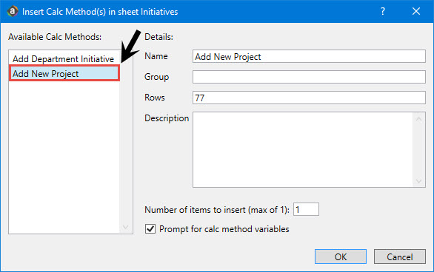This screenshot has width=434, height=272.
Task: Click the Prompt for calc method variables label
Action: tap(224, 229)
